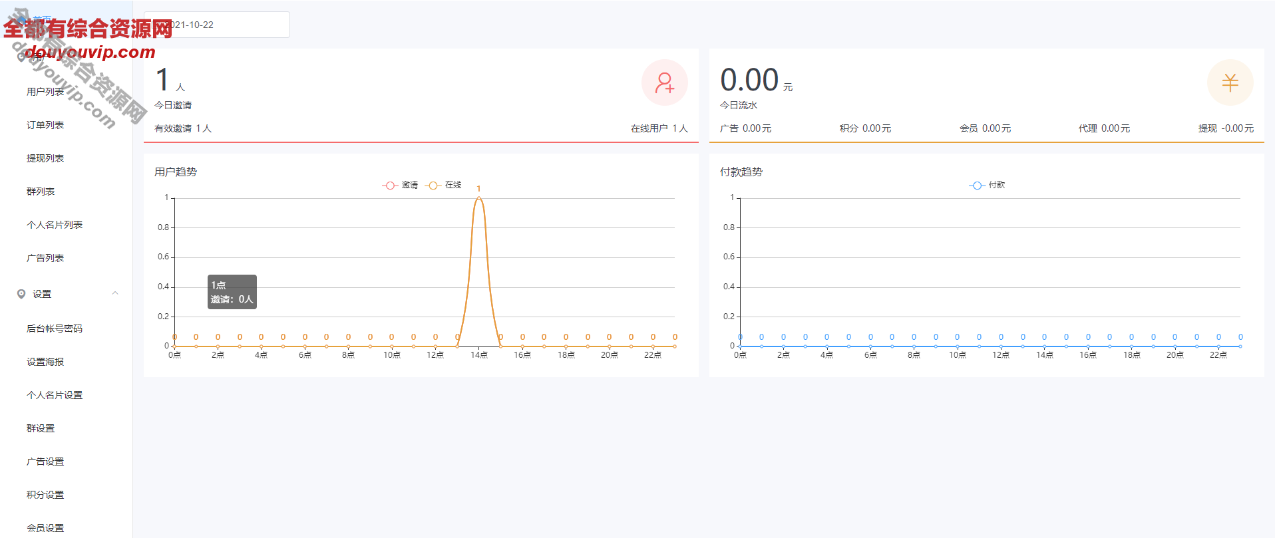This screenshot has height=538, width=1275.
Task: Click the 1点 / 邀请: 0人 chart tooltip
Action: 232,292
